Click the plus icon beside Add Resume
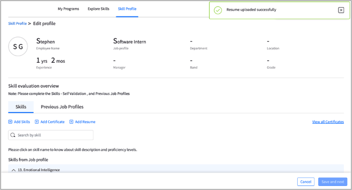The height and width of the screenshot is (190, 352). click(71, 122)
